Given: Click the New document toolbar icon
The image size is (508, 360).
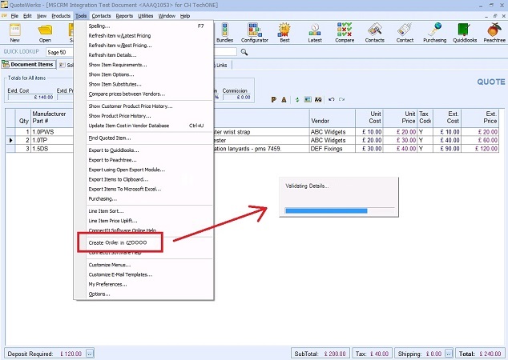Looking at the screenshot, I should pyautogui.click(x=14, y=32).
